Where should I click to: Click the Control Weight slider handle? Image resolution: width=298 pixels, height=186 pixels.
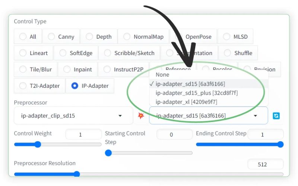[x=38, y=144]
